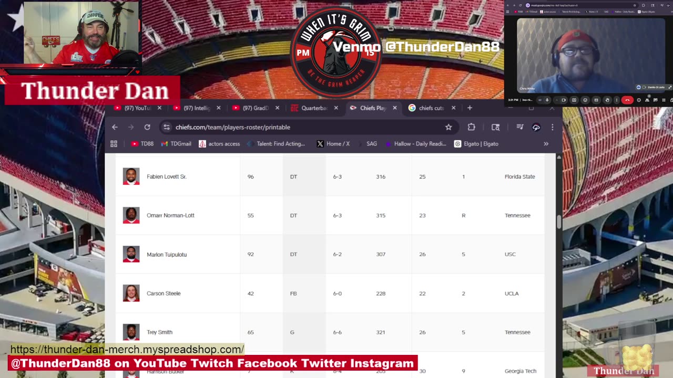Click present screen button in Google Meet
This screenshot has height=378, width=673.
574,100
